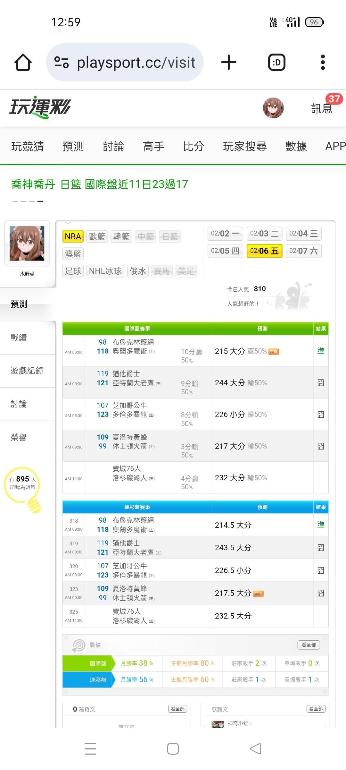The height and width of the screenshot is (770, 346).
Task: Tap Android back button
Action: (256, 749)
